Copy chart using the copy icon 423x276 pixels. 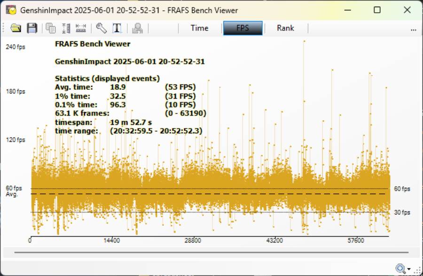click(x=50, y=28)
